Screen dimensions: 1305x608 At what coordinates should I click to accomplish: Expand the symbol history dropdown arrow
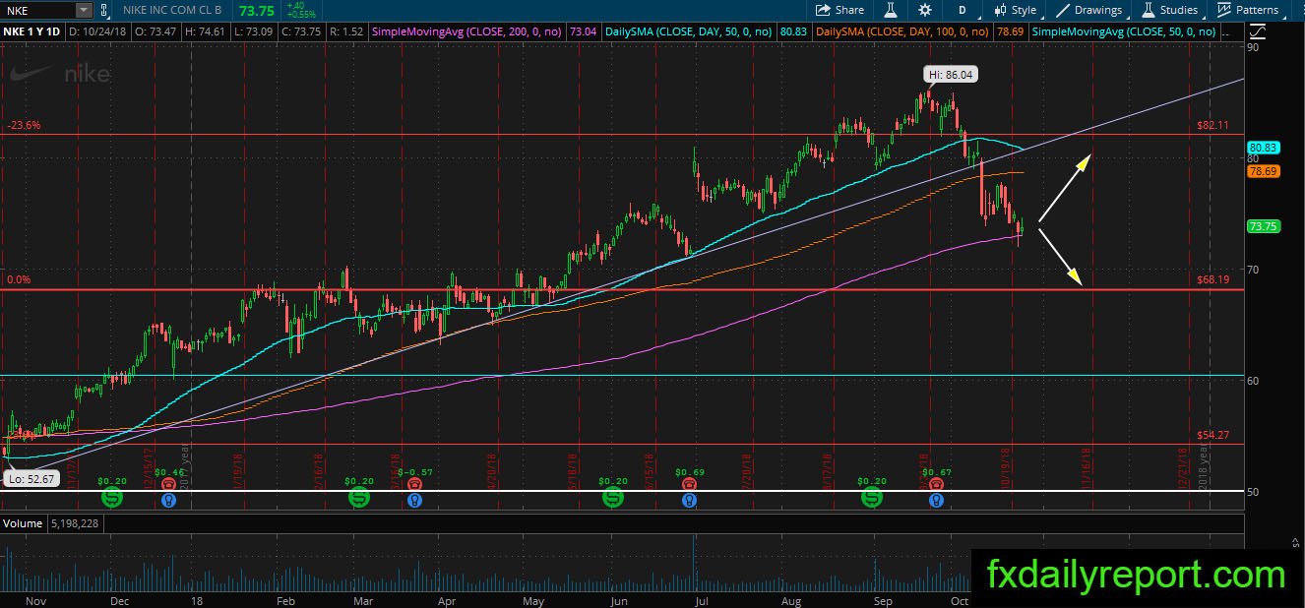pos(83,10)
